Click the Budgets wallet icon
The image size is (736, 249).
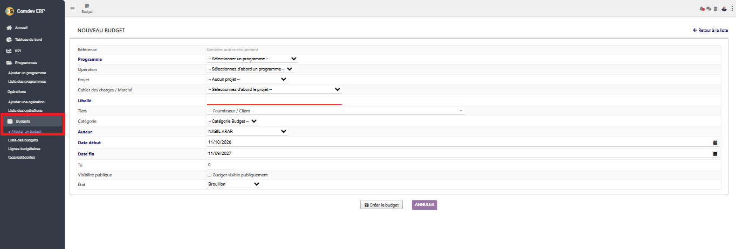click(10, 121)
